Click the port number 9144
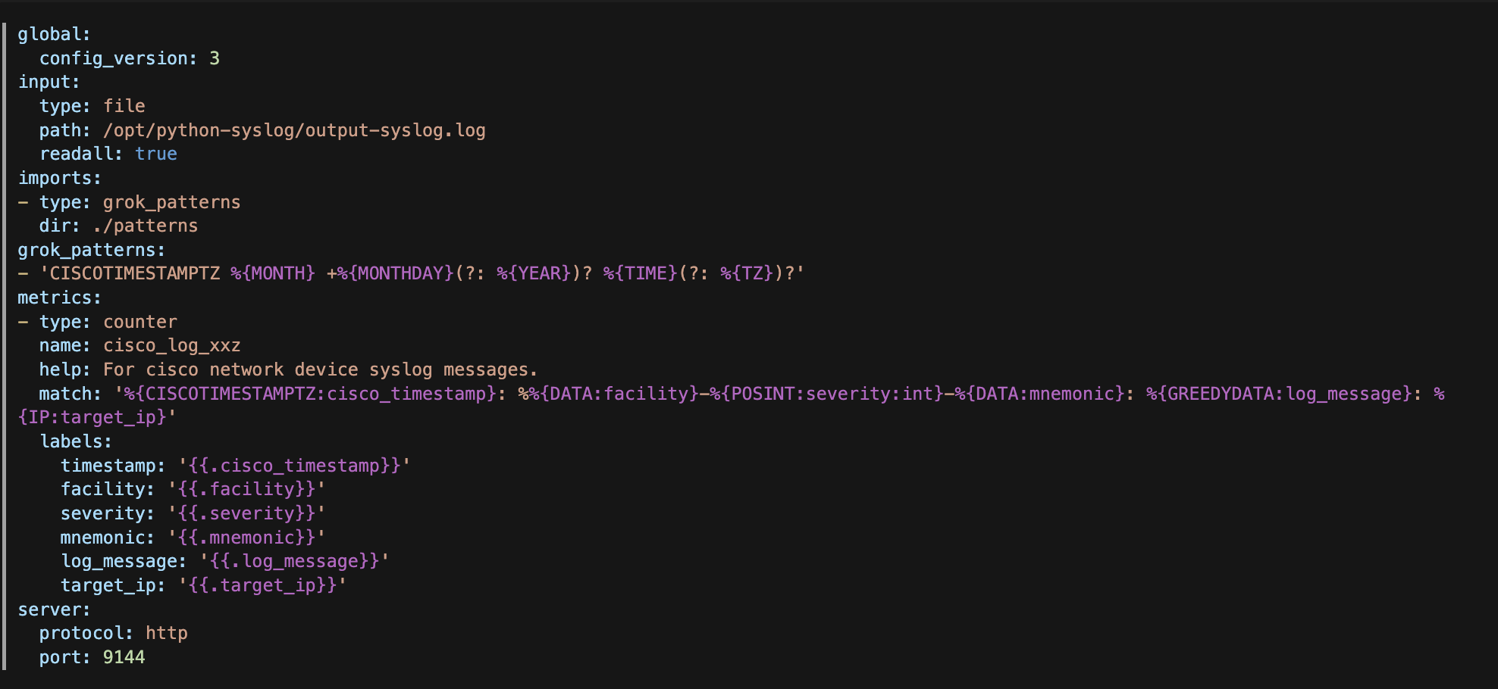The width and height of the screenshot is (1498, 689). pos(124,657)
